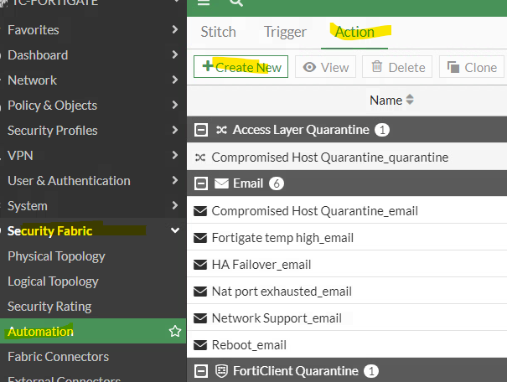Click Create New button
The height and width of the screenshot is (382, 507).
[241, 67]
